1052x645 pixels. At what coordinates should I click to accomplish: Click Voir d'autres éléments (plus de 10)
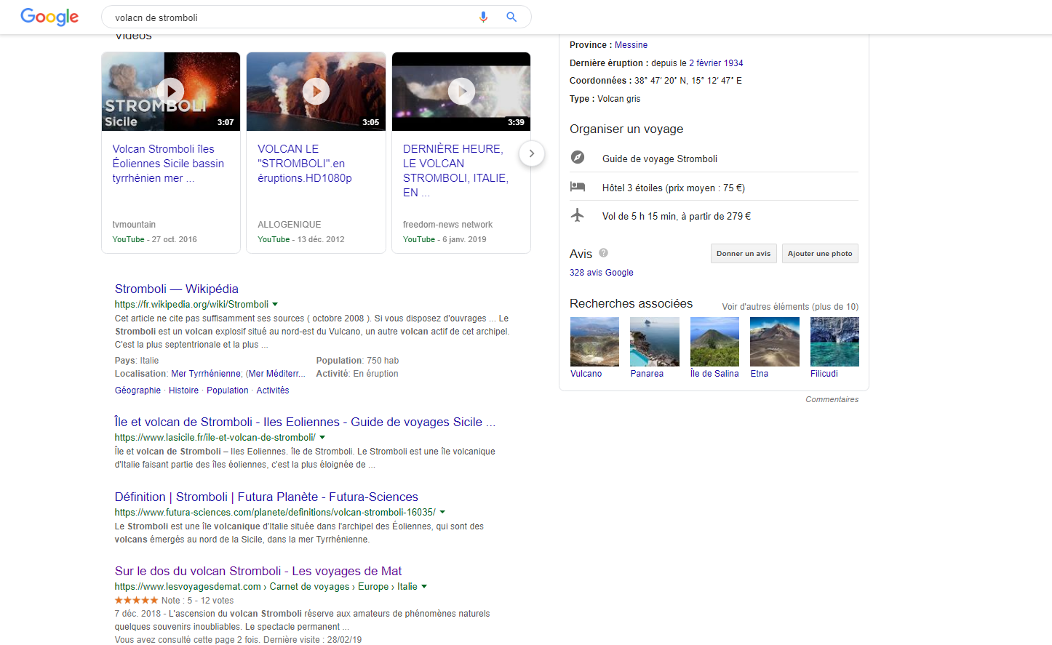pos(790,307)
